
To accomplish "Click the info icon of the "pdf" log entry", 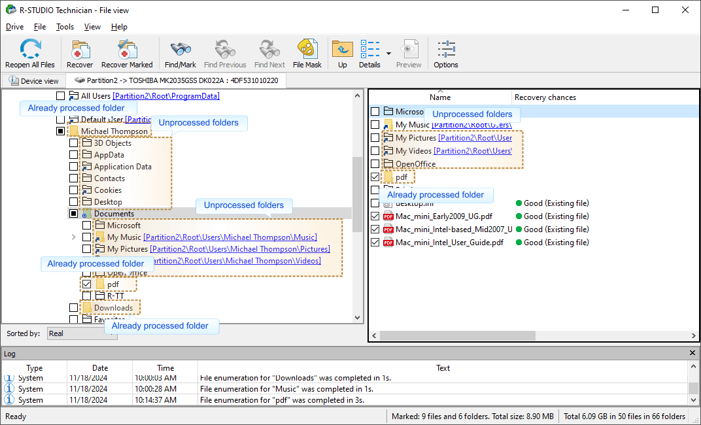I will coord(9,399).
